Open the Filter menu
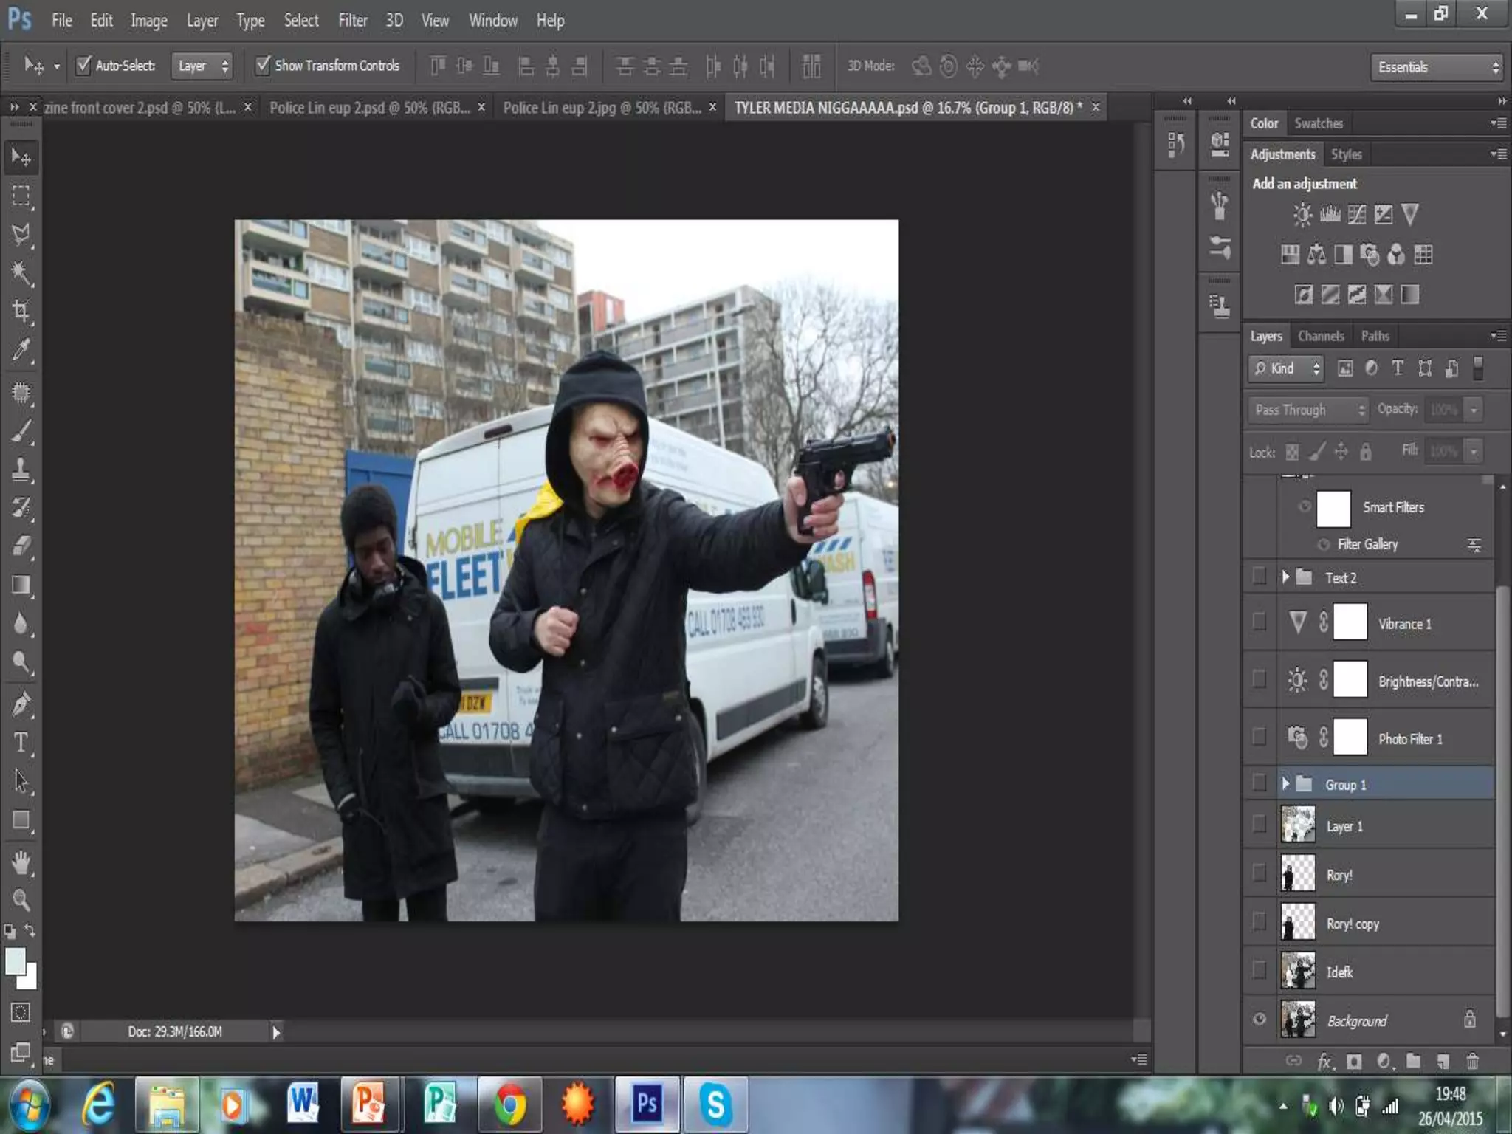 pos(352,21)
